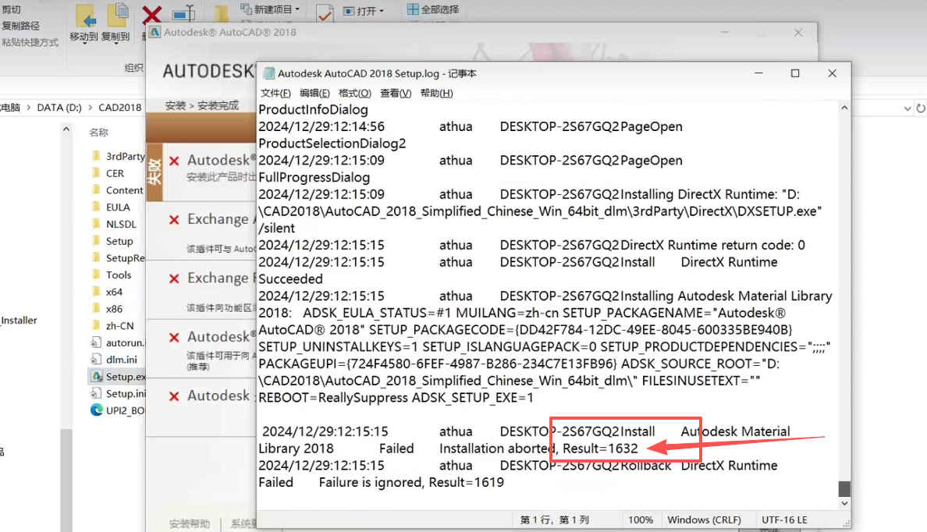Screen dimensions: 927x532
Task: Click the red X delete icon in ribbon
Action: 151,16
